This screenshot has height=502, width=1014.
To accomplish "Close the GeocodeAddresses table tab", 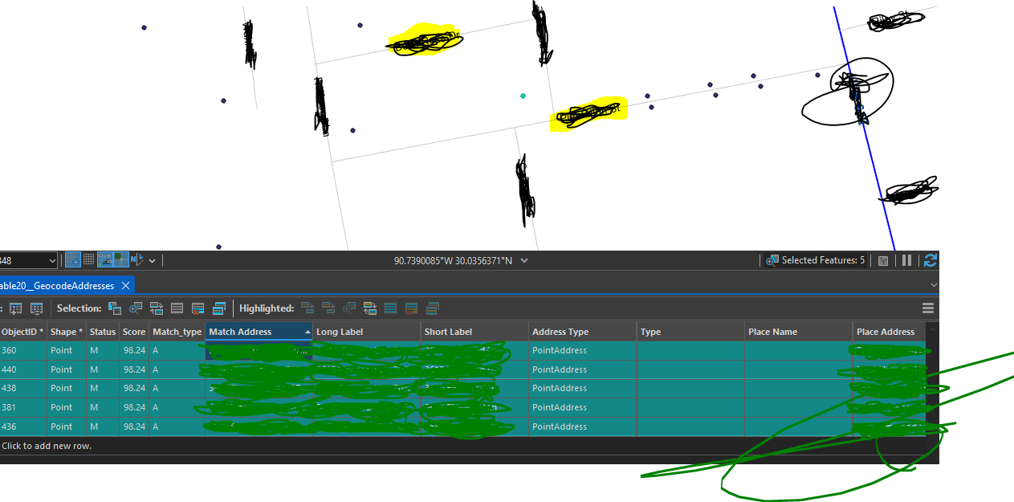I will pyautogui.click(x=125, y=285).
